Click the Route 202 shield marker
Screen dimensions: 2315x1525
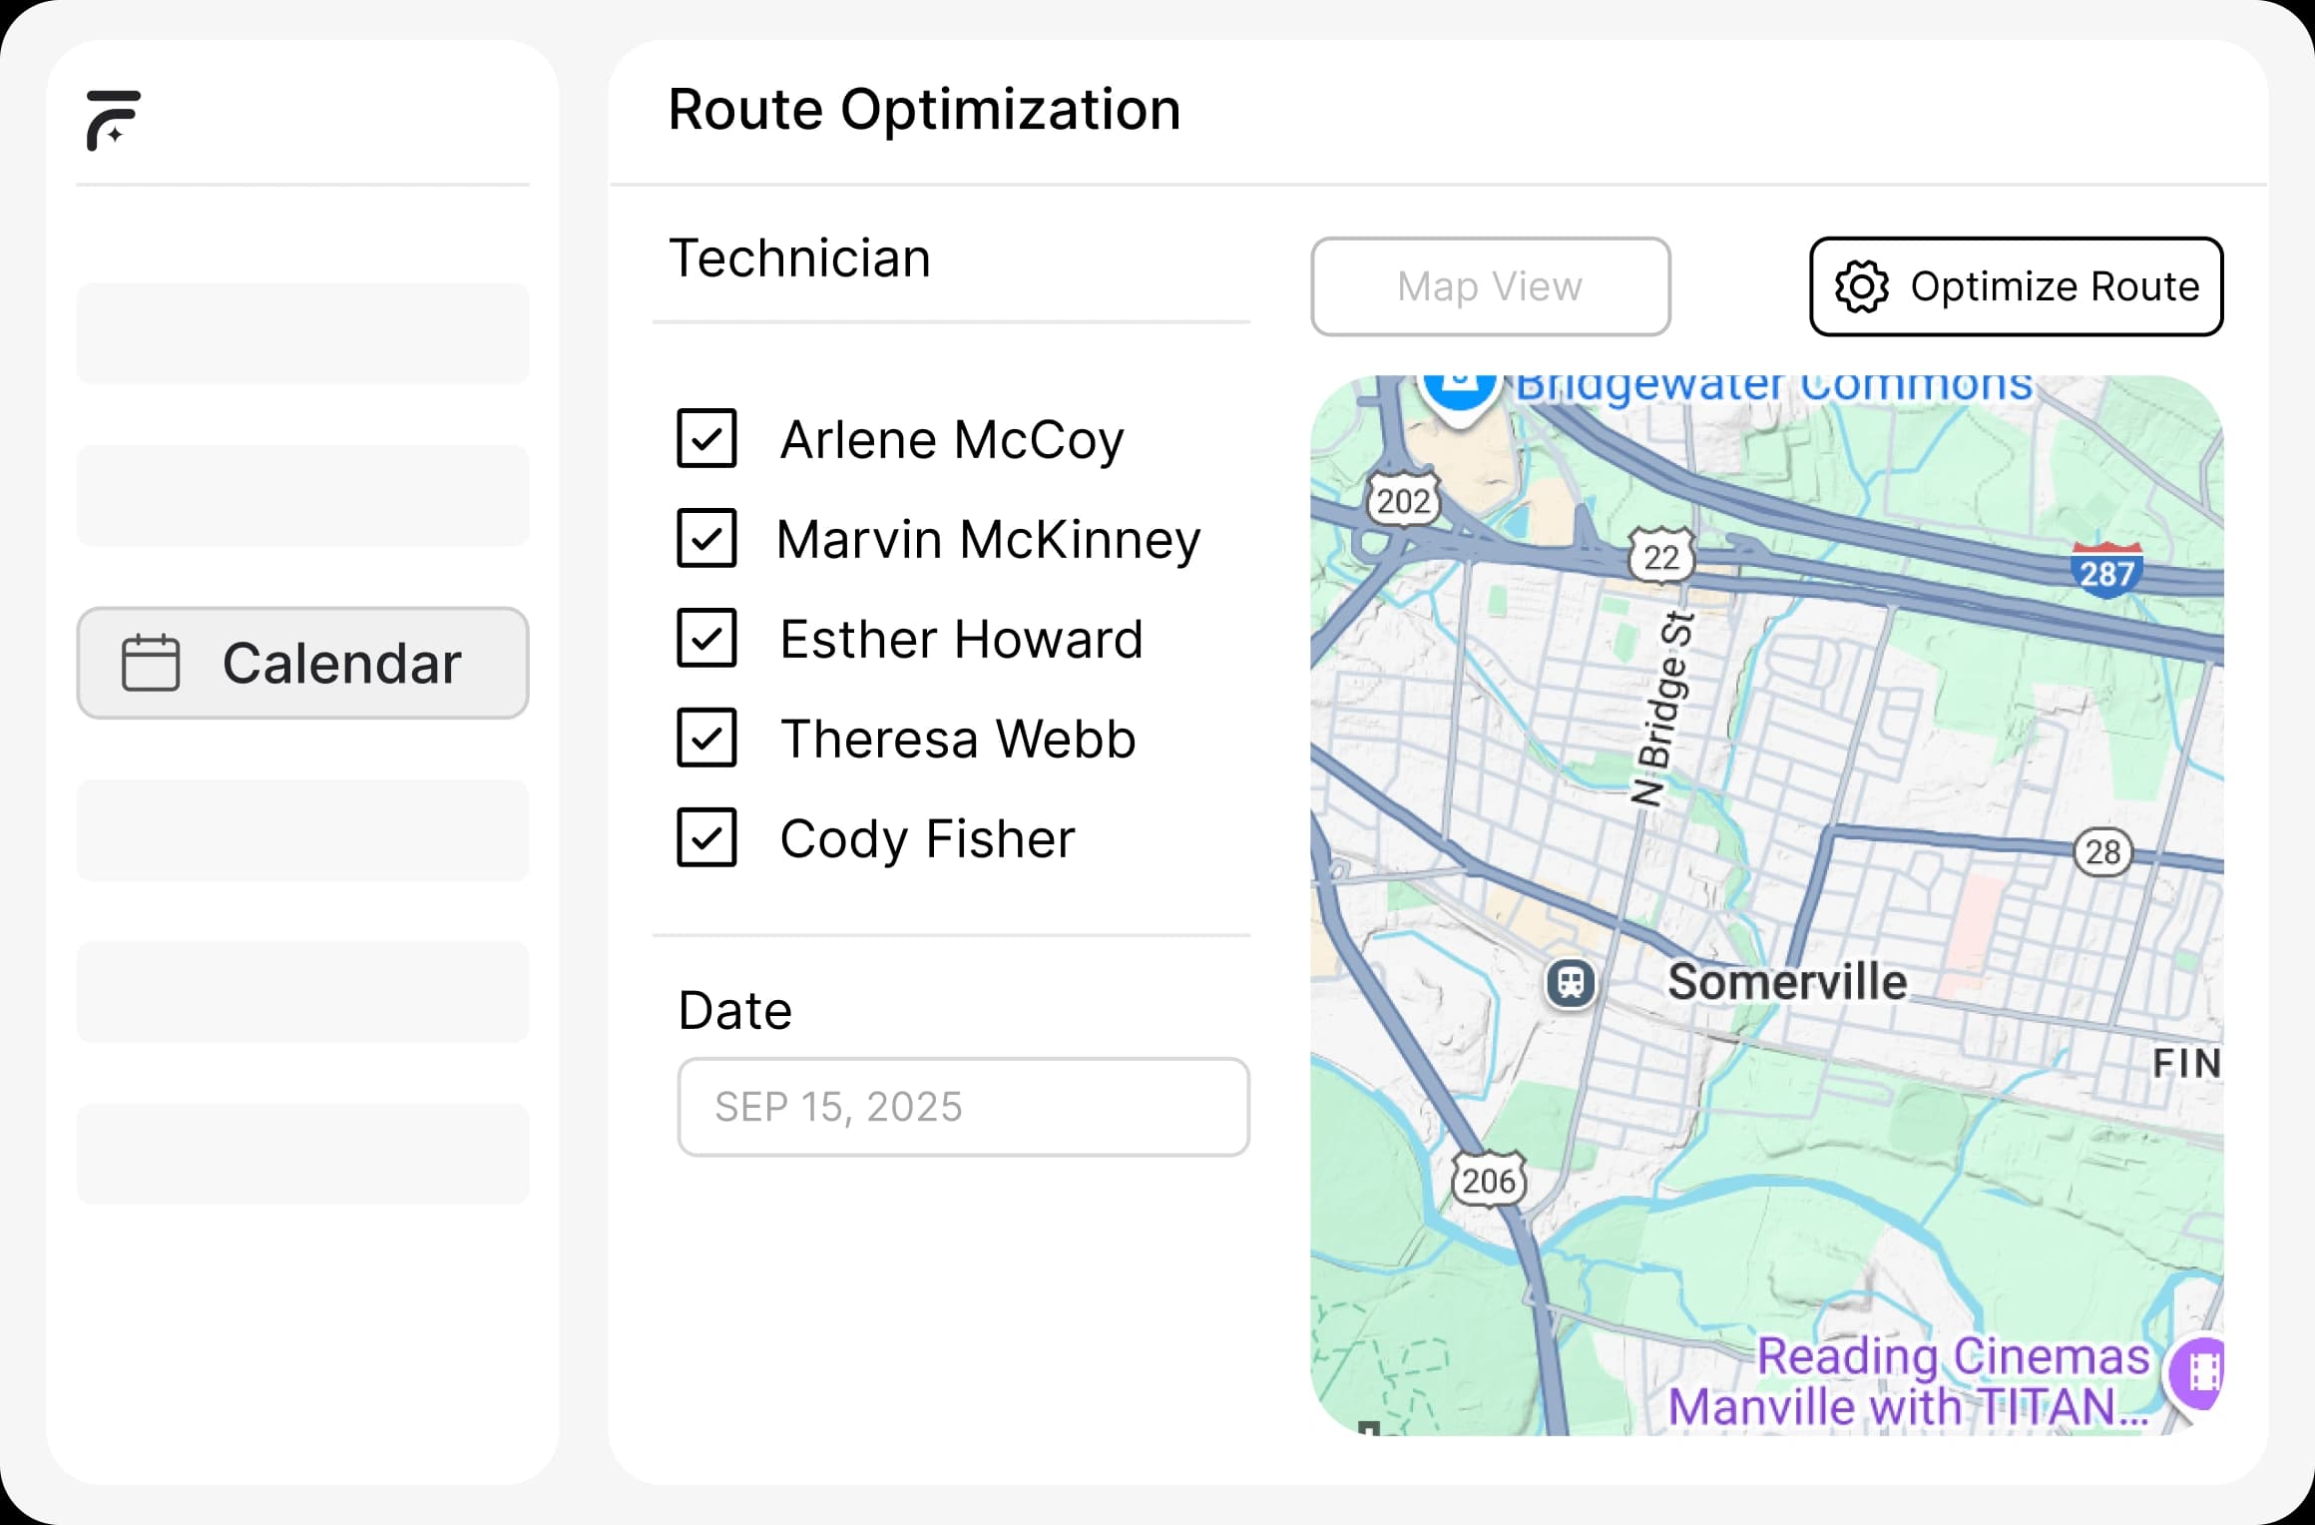[x=1403, y=500]
